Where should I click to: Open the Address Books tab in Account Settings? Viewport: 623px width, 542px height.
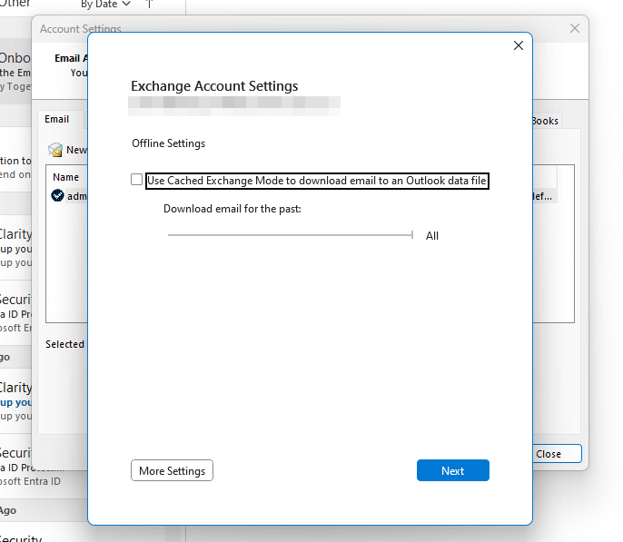pos(547,121)
